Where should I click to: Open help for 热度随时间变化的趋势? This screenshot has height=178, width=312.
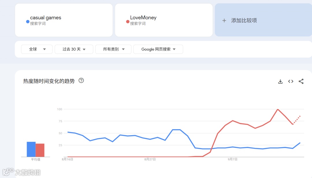coord(81,80)
